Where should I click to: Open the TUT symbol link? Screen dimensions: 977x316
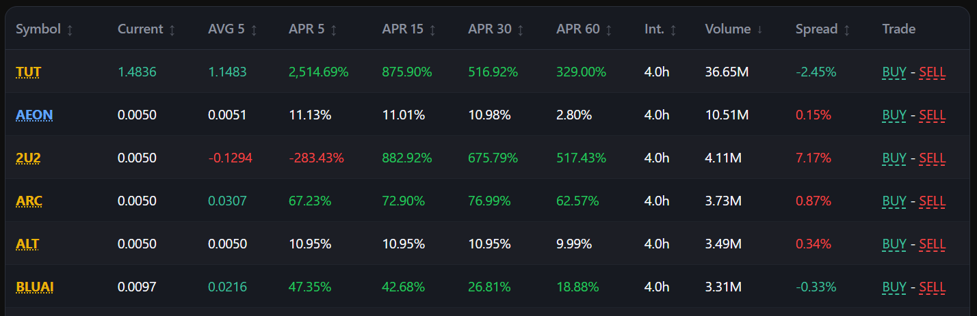click(x=29, y=72)
